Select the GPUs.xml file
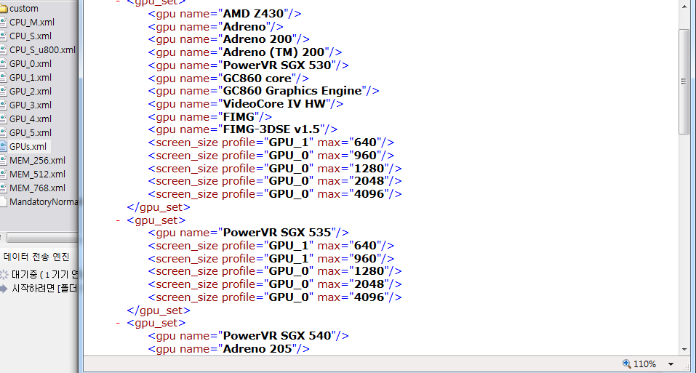Screen dimensions: 696x373 pos(28,146)
